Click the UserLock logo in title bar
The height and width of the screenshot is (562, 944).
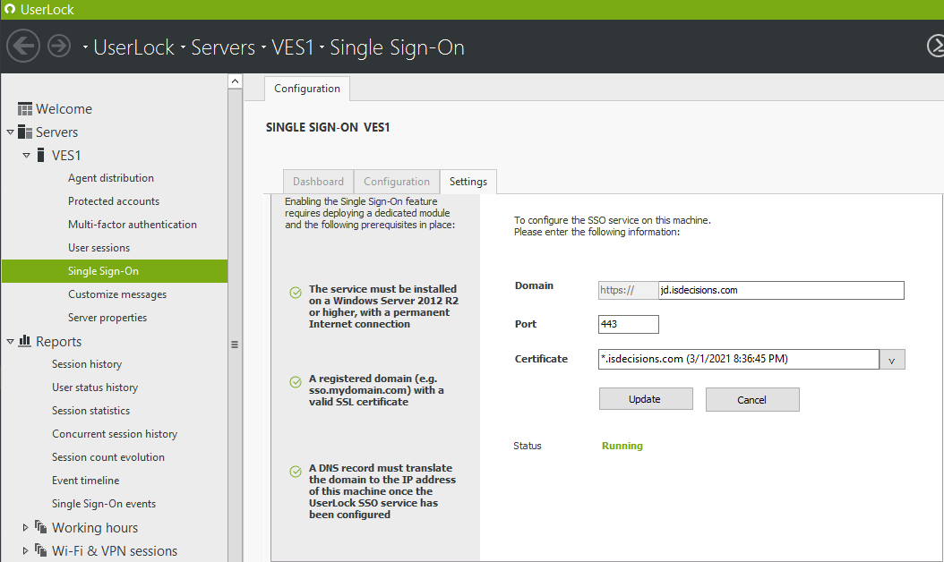coord(10,9)
